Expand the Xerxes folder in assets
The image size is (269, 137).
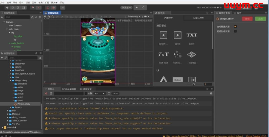(10, 107)
